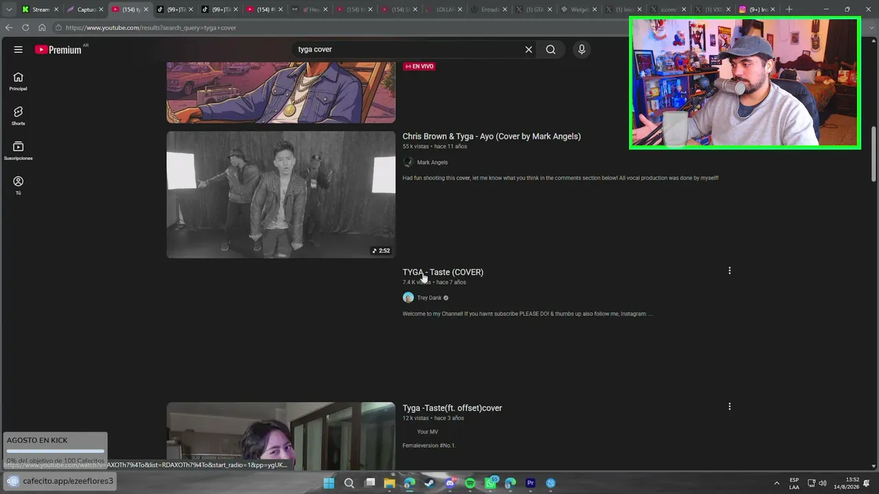Visit the Trey Dank channel name link
The height and width of the screenshot is (494, 879).
coord(430,298)
